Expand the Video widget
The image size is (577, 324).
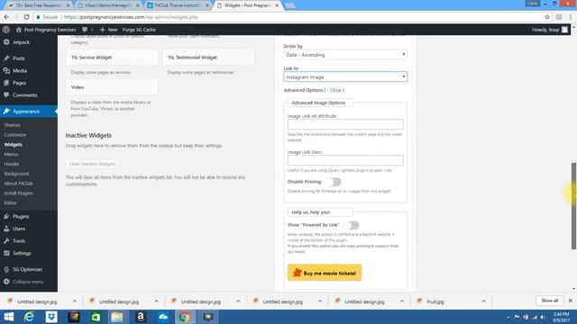(112, 87)
